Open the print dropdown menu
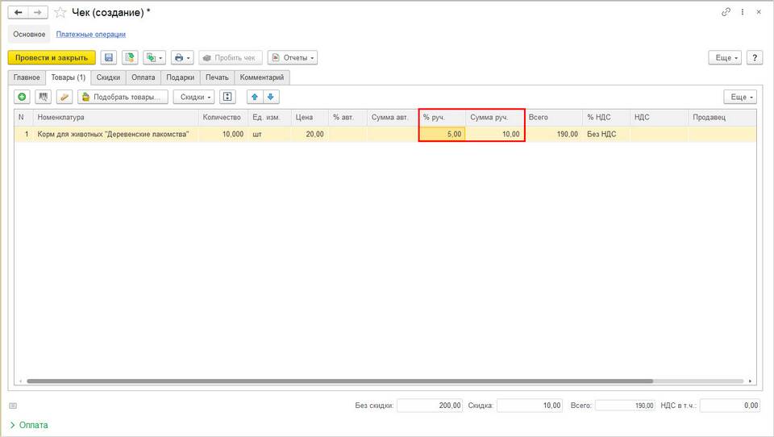The height and width of the screenshot is (437, 774). click(182, 58)
